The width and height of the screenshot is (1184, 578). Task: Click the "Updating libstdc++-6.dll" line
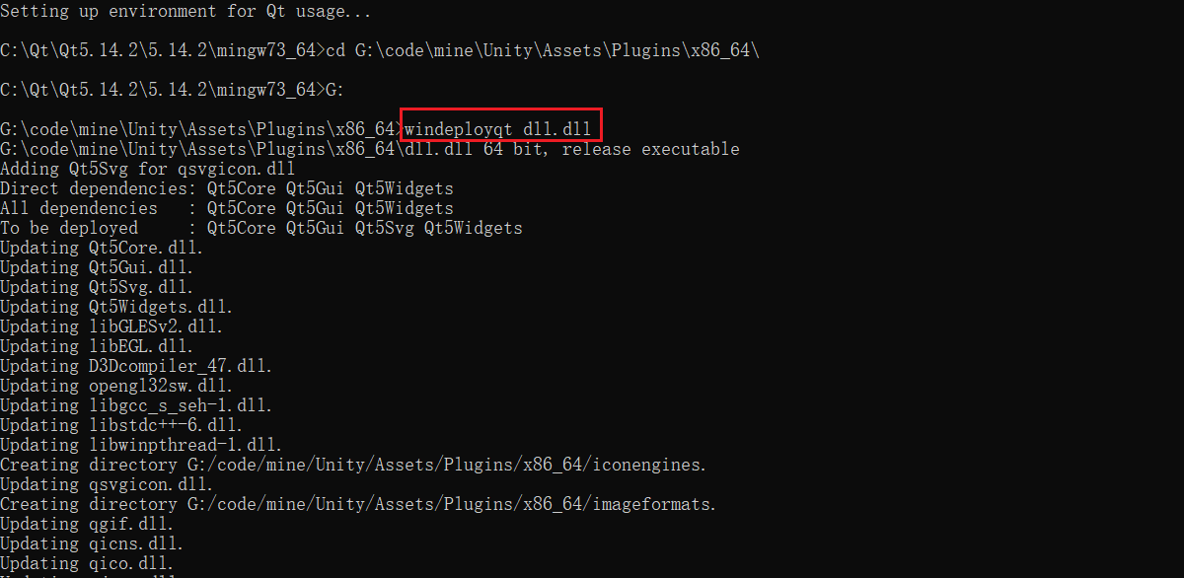(x=121, y=425)
